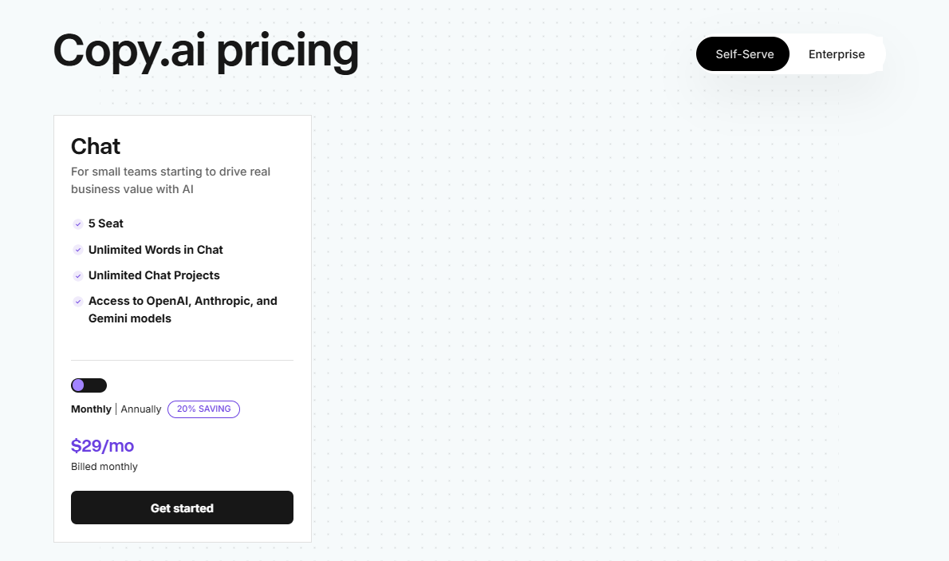Click the OpenAI, Anthropic, and Gemini models text
The height and width of the screenshot is (561, 949).
(183, 310)
